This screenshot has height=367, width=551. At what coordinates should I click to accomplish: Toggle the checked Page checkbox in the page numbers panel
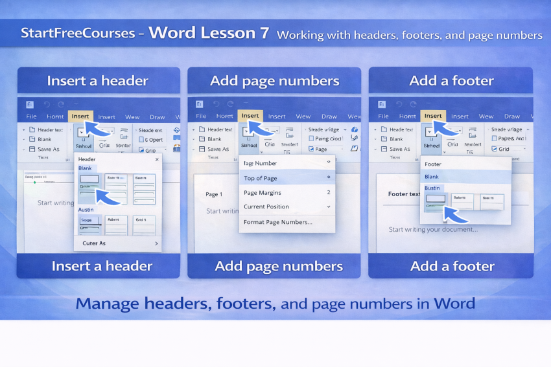point(311,149)
